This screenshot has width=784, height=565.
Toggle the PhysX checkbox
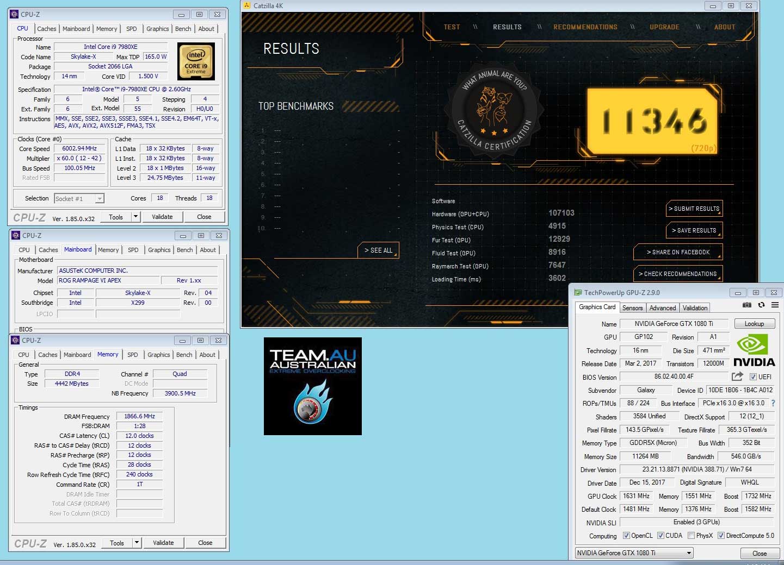[691, 536]
